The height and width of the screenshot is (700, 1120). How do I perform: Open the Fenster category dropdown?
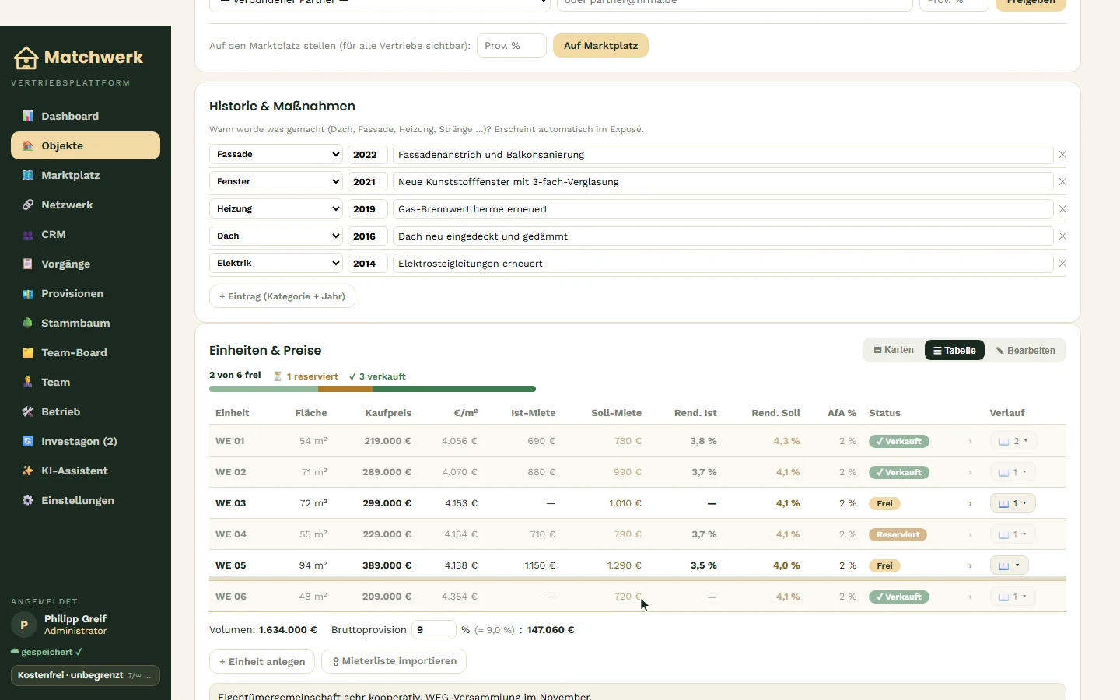click(x=276, y=181)
